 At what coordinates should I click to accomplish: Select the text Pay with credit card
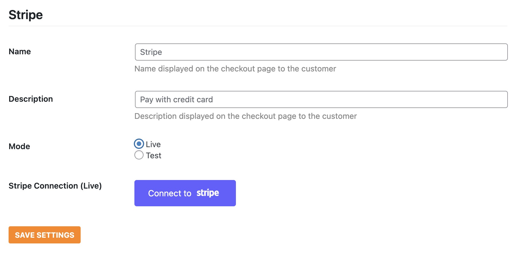click(176, 99)
